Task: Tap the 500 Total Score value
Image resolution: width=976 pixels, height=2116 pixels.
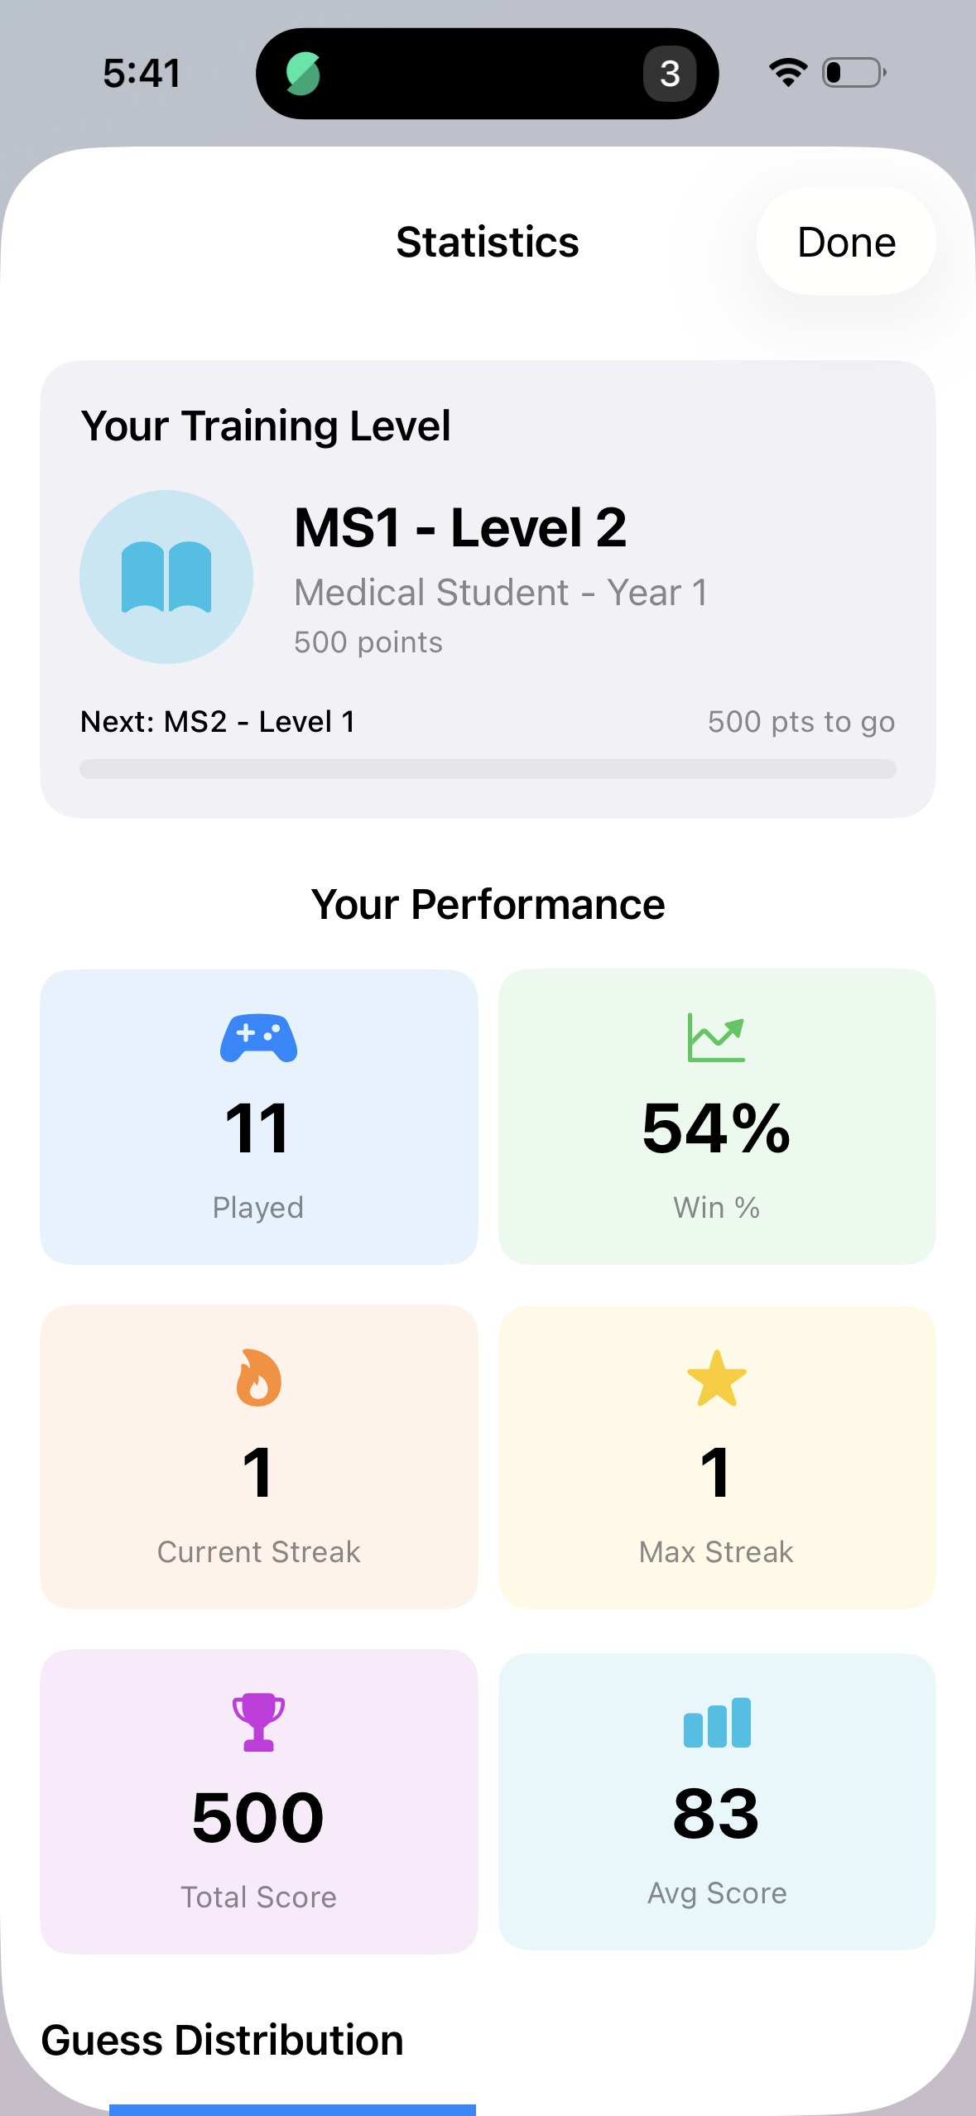Action: click(258, 1818)
